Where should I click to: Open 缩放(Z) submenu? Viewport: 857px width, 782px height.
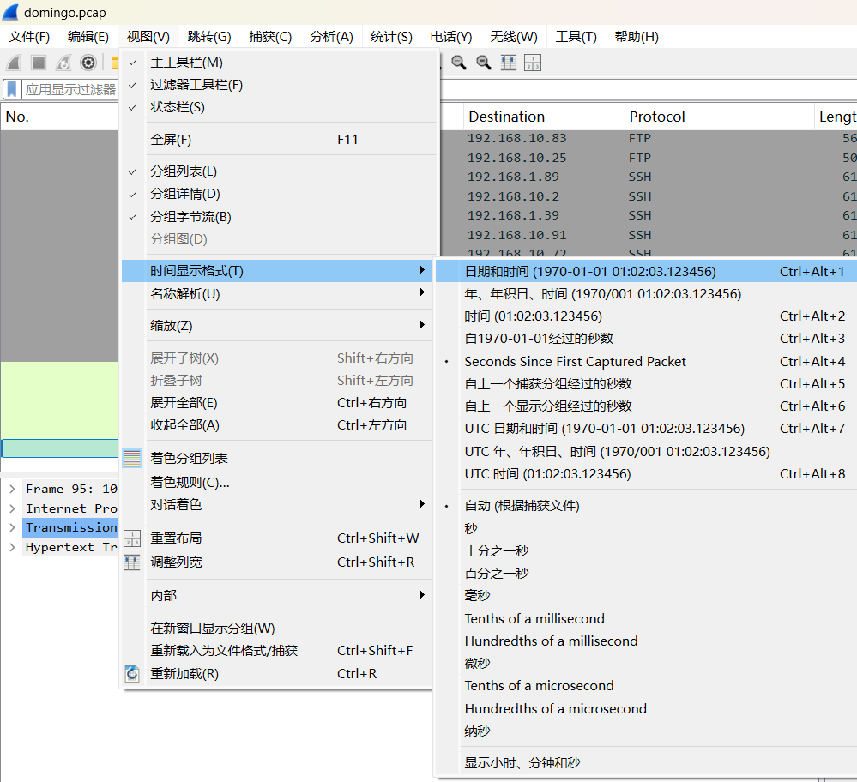(x=278, y=326)
